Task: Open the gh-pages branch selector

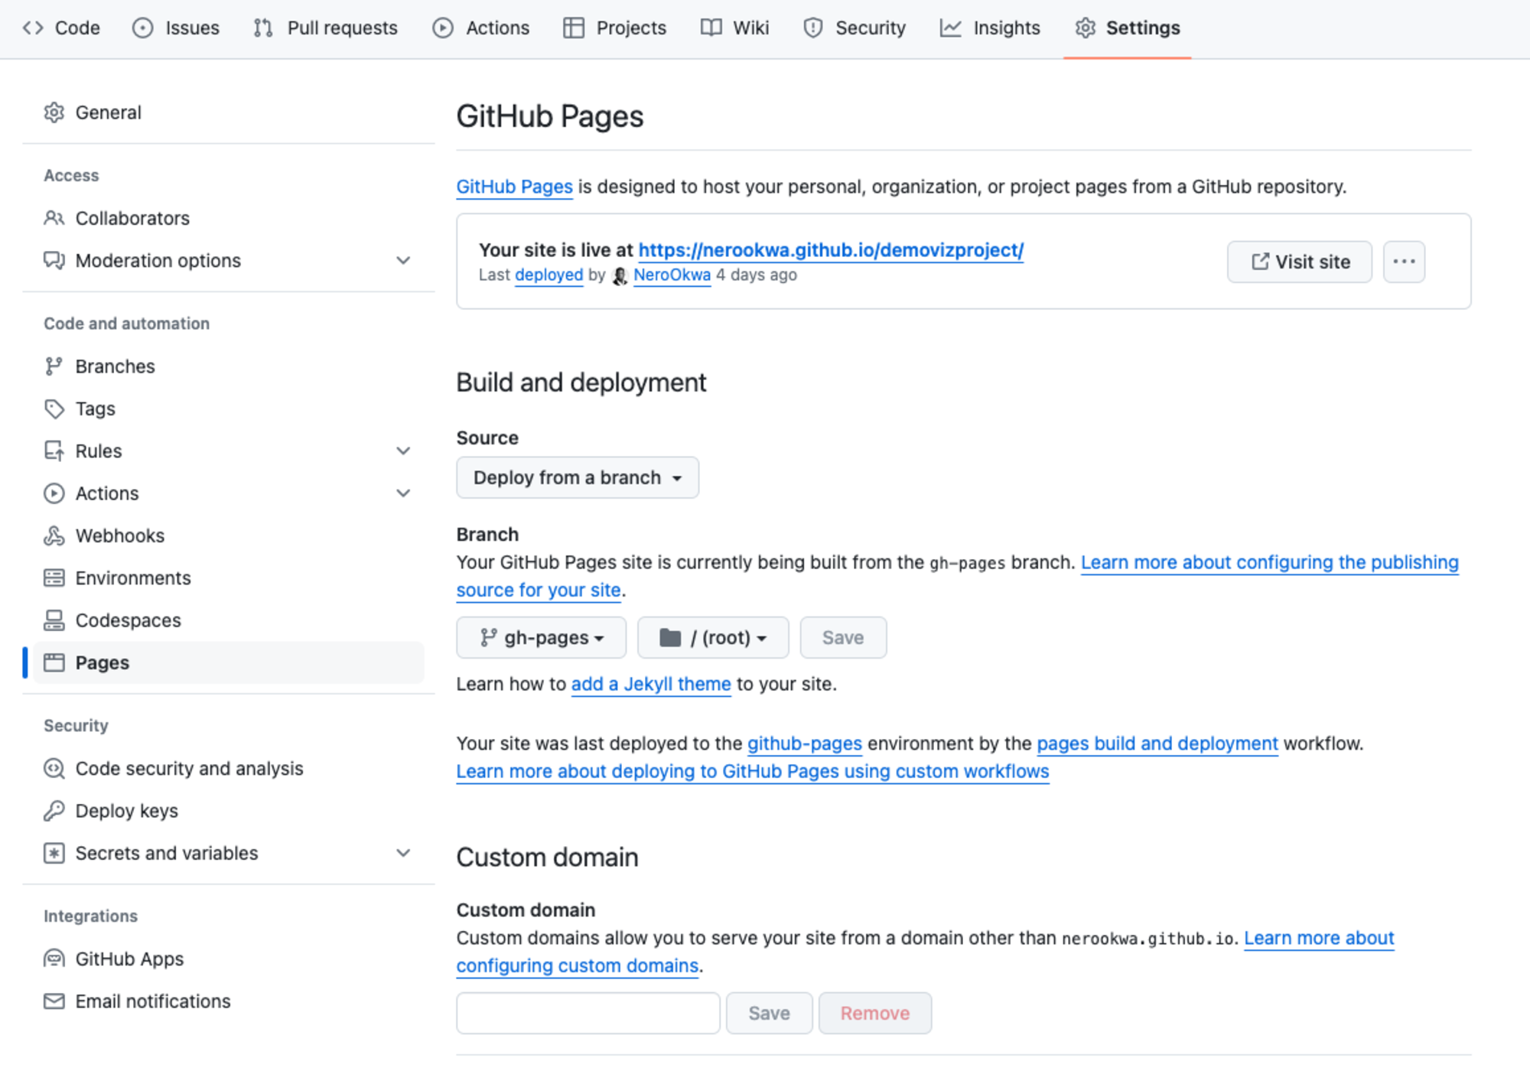Action: pos(541,638)
